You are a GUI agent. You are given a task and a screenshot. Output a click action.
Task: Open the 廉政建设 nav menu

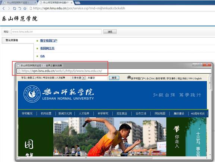tap(179, 113)
